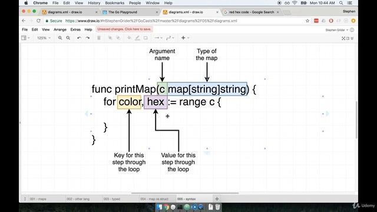
Task: Open the Arrange menu
Action: point(60,29)
